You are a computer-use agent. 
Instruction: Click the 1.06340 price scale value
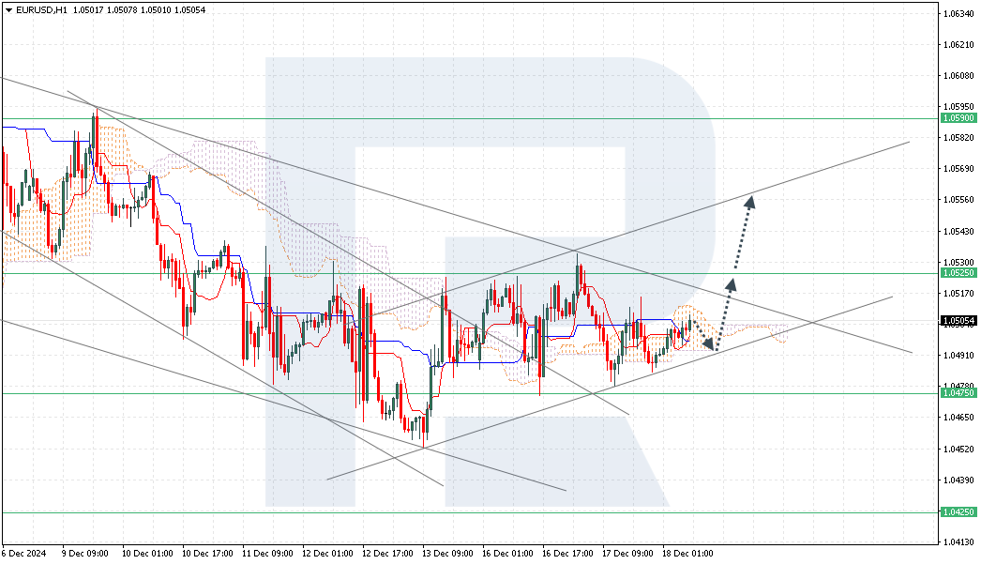[958, 13]
